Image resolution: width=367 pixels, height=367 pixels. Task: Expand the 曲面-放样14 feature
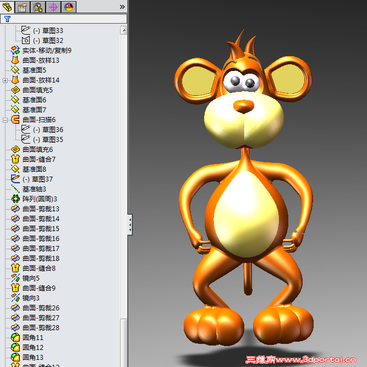click(5, 80)
